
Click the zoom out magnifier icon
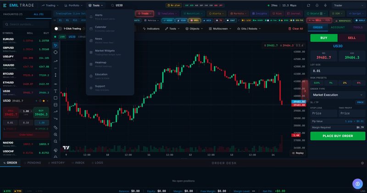pyautogui.click(x=56, y=141)
